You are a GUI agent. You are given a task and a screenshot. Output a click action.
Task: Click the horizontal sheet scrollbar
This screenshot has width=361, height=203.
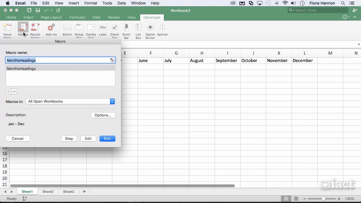(x=122, y=186)
